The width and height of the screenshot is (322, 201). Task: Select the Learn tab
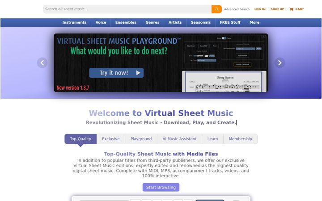[x=212, y=139]
